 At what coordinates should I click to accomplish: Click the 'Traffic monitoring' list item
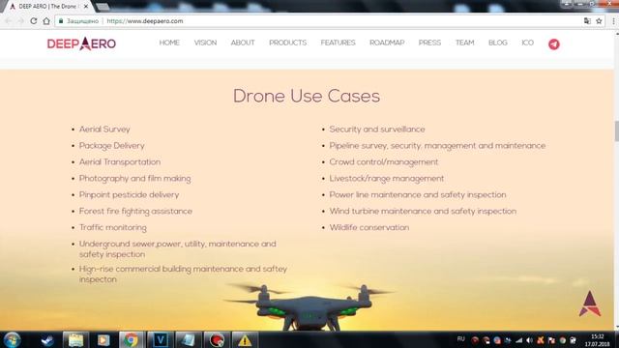coord(112,228)
